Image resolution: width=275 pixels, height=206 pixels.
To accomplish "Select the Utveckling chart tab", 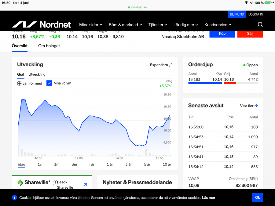I will click(37, 74).
